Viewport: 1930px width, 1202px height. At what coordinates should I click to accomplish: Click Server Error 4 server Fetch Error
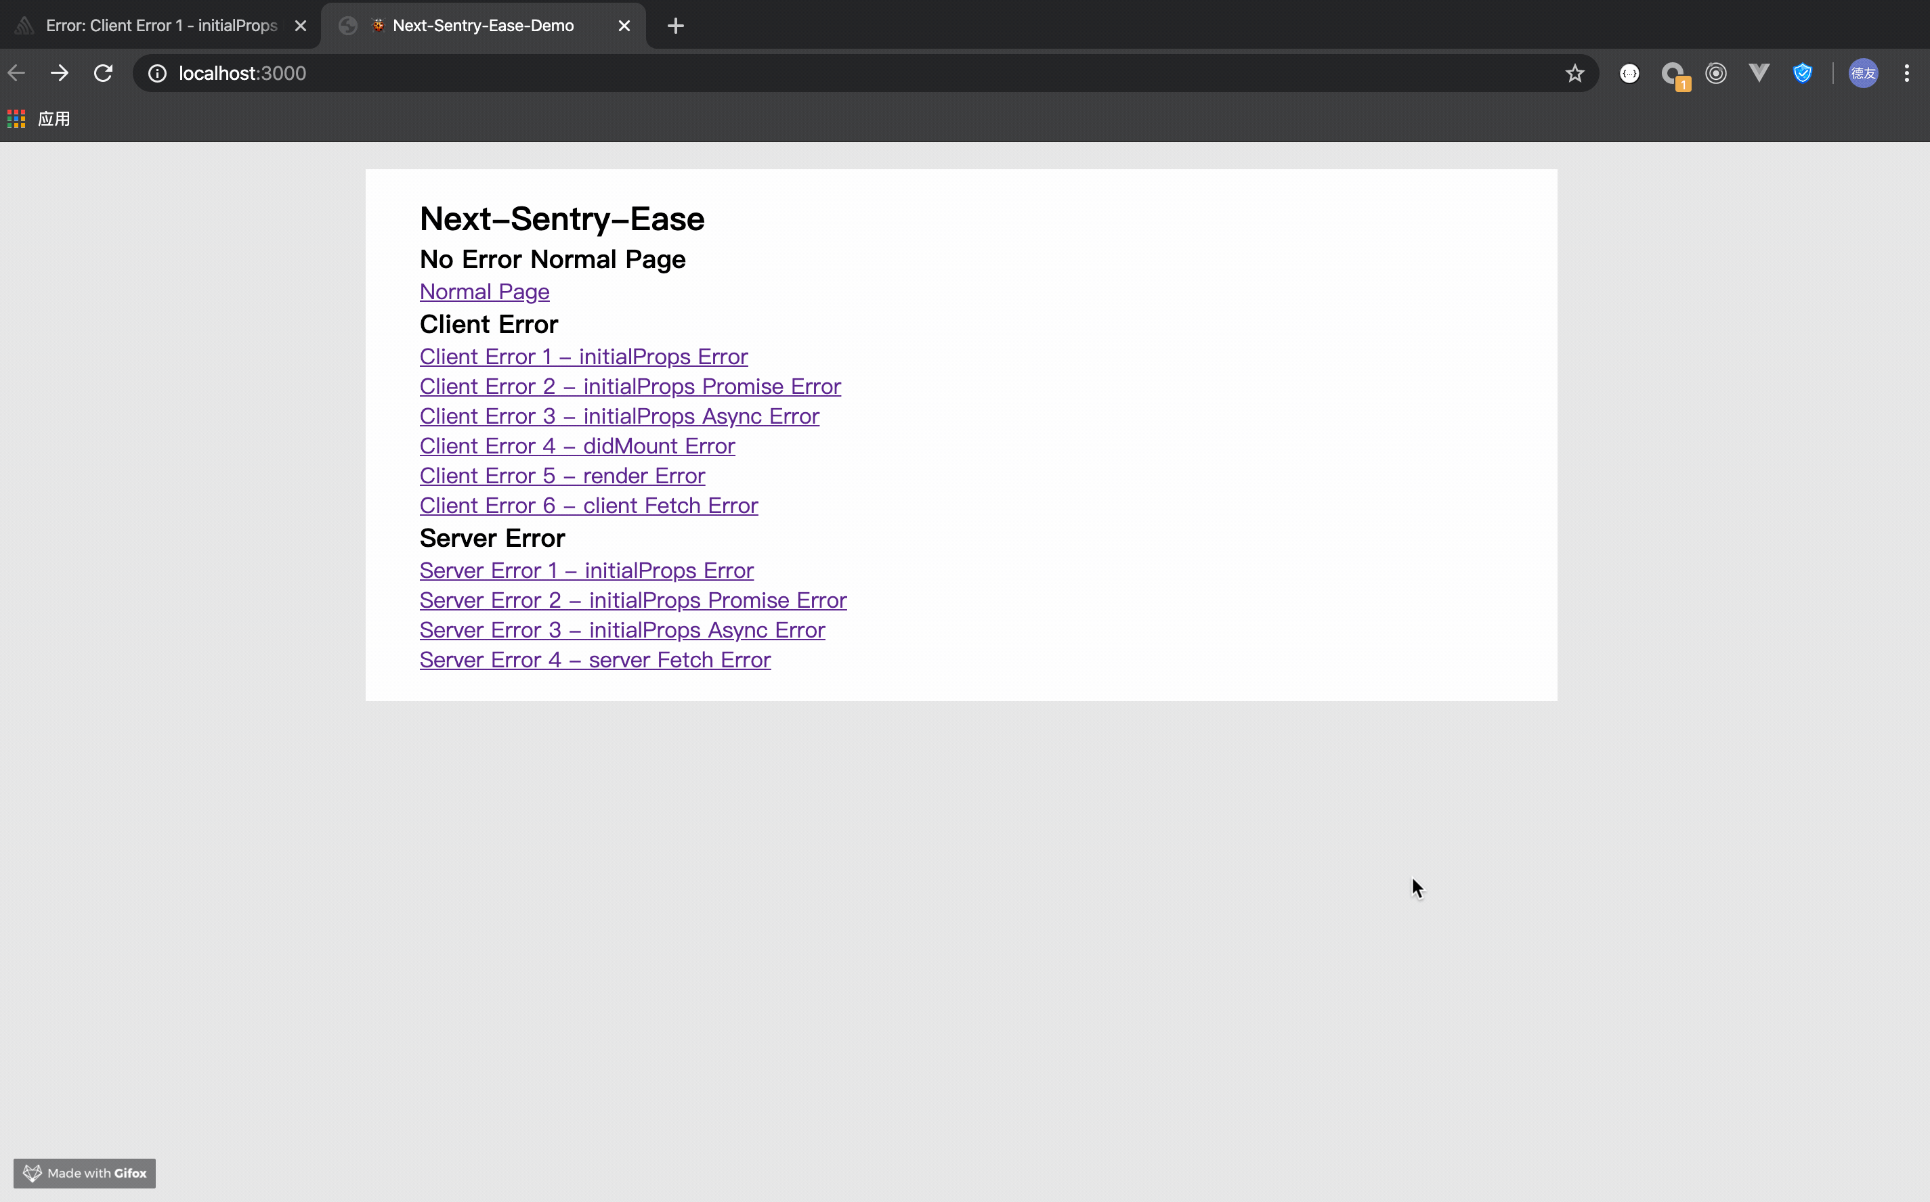[x=595, y=659]
